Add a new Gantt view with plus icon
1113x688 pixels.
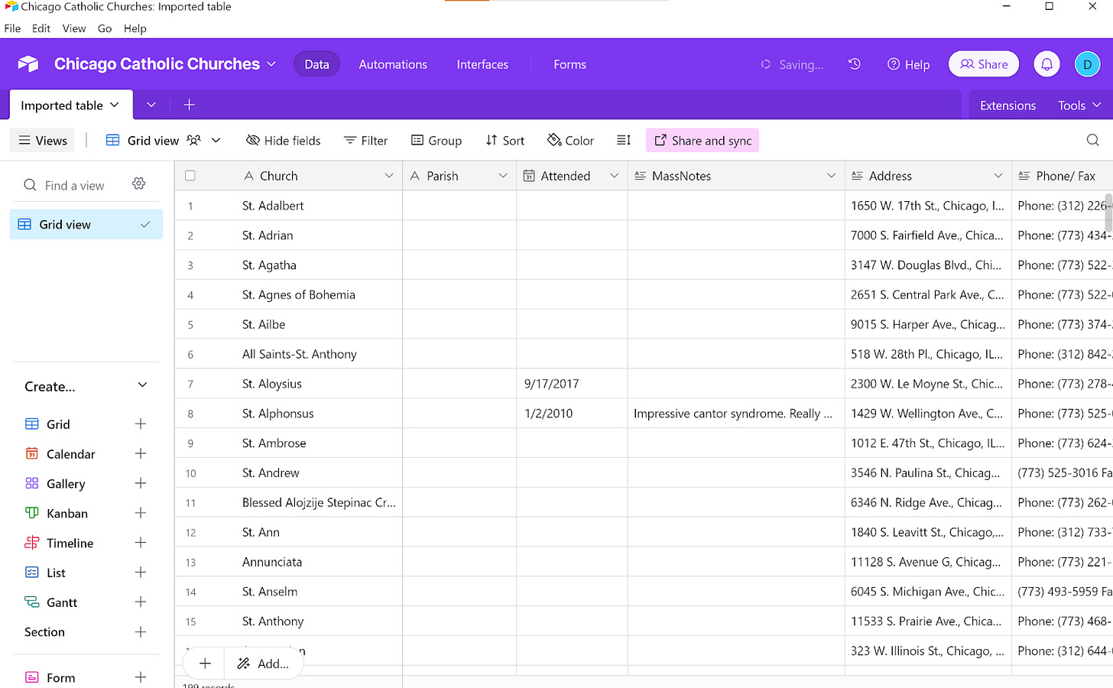(x=141, y=602)
